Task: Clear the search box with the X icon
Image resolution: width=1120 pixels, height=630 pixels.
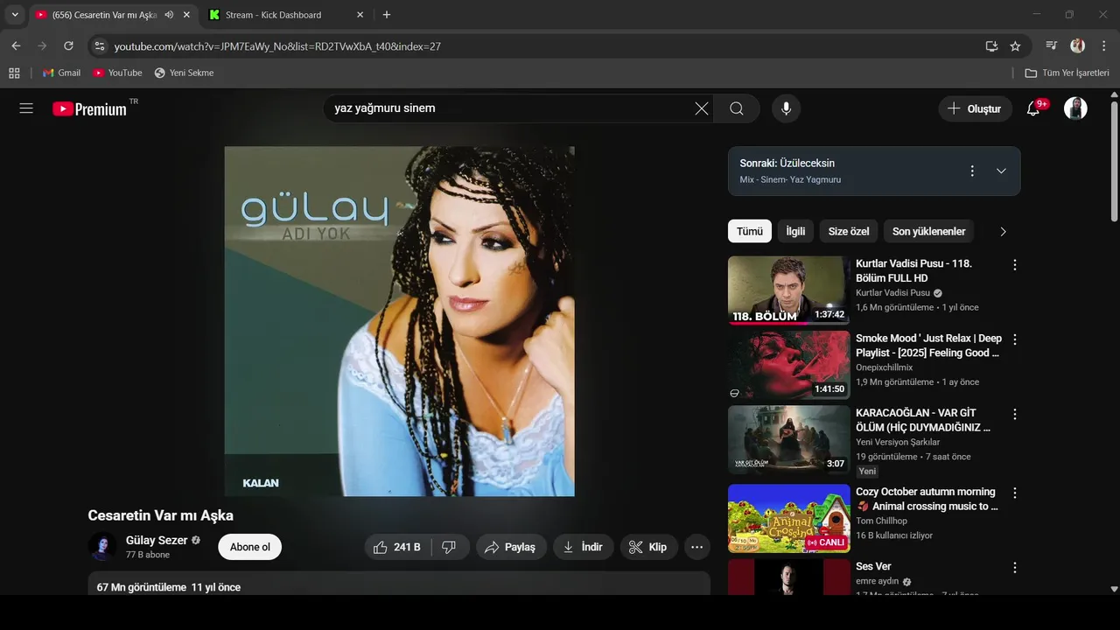Action: 702,108
